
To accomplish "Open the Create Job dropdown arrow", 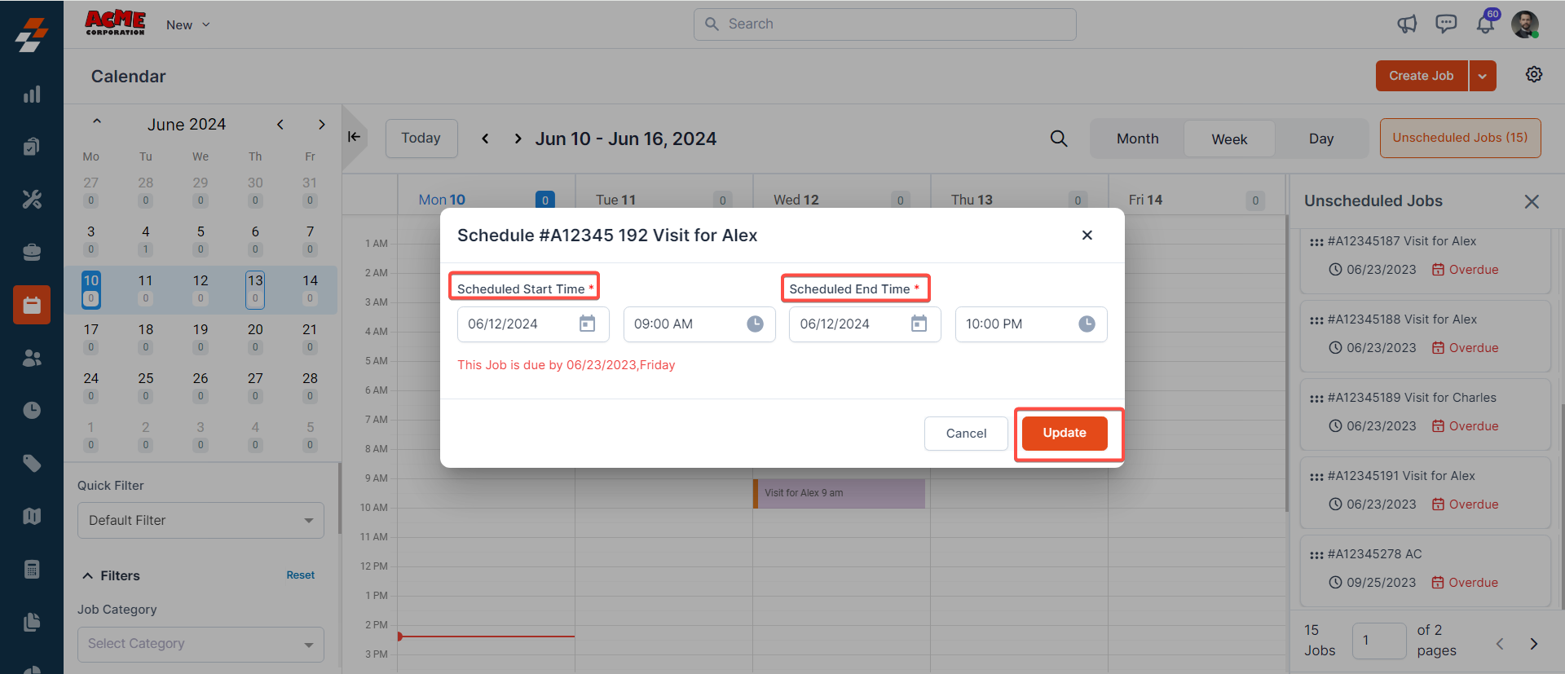I will (x=1482, y=76).
